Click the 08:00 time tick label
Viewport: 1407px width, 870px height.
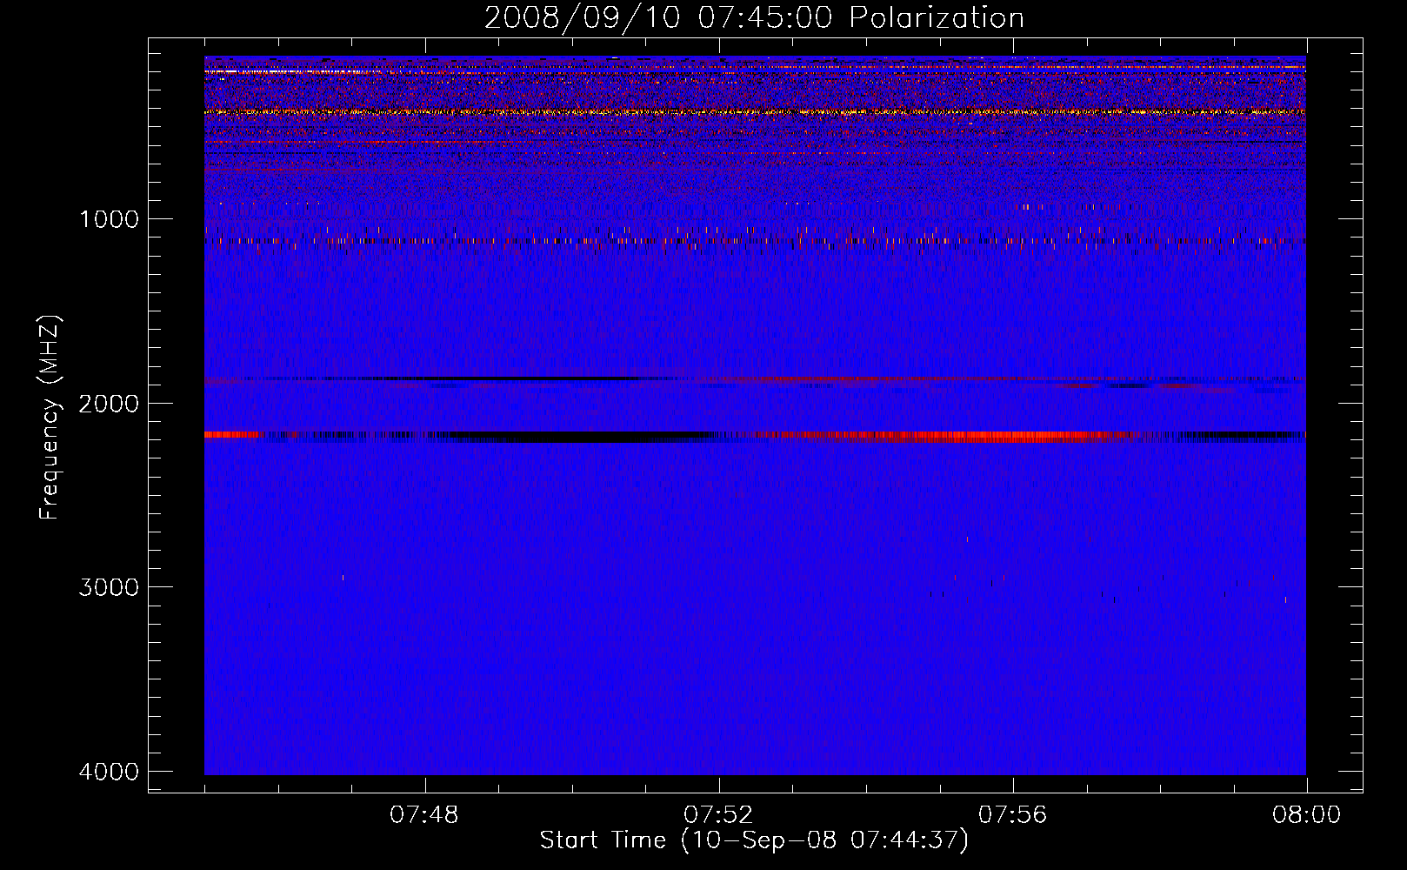[x=1306, y=815]
